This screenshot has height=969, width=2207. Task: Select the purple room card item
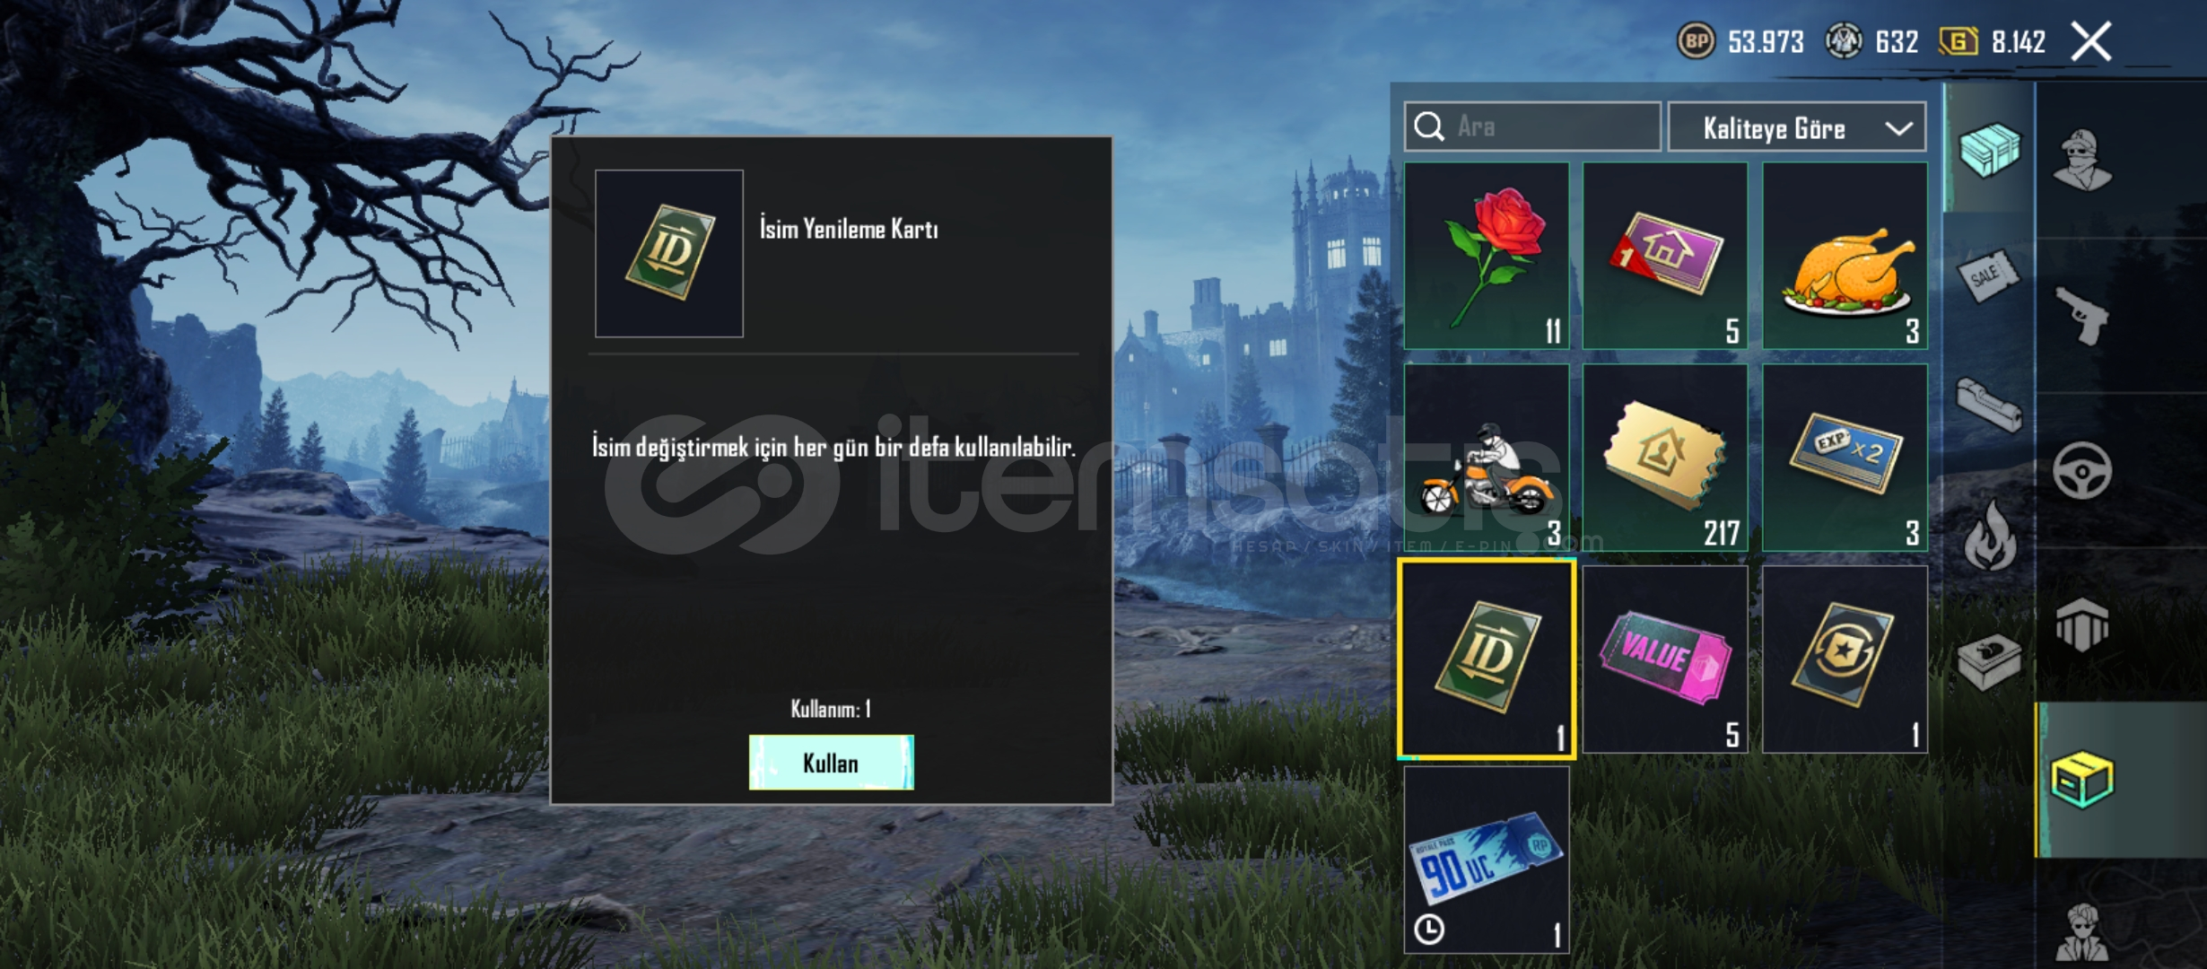tap(1665, 256)
